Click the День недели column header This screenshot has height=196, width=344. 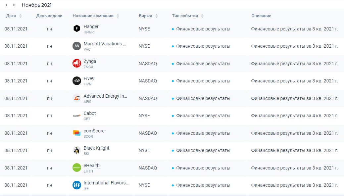(x=49, y=16)
